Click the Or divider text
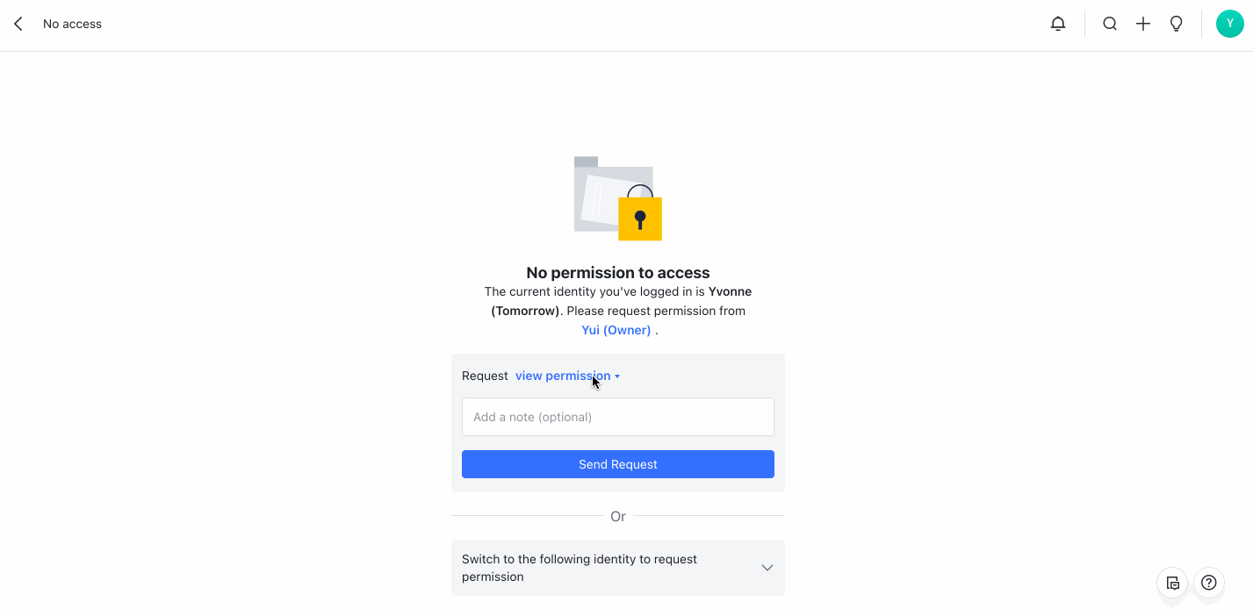The height and width of the screenshot is (609, 1253). [x=617, y=516]
